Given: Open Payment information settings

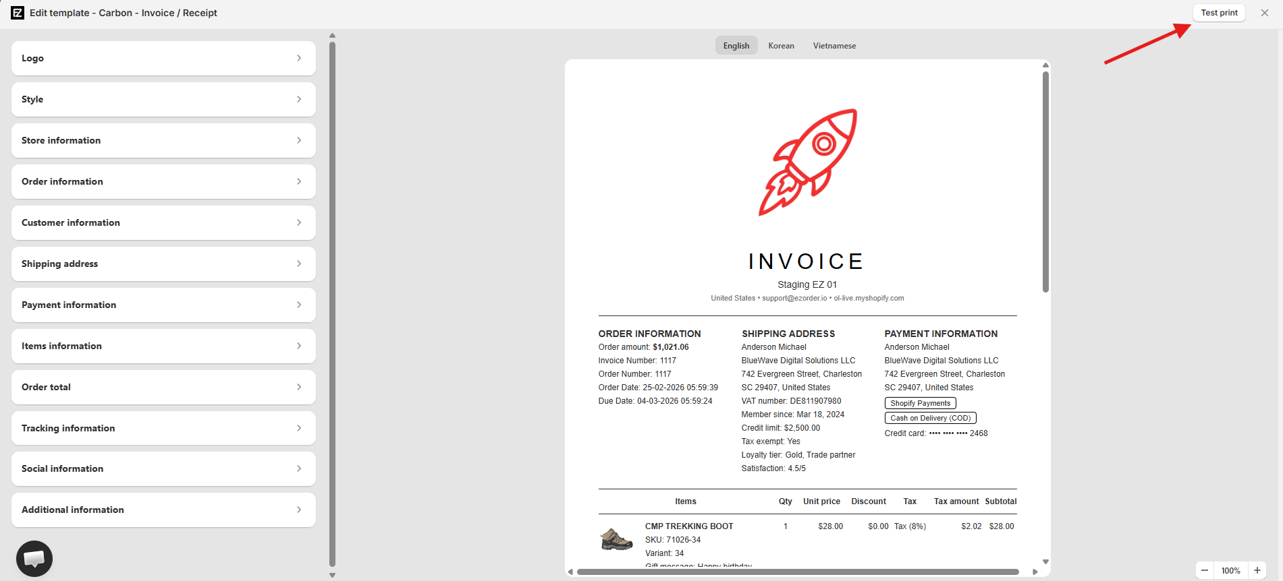Looking at the screenshot, I should point(163,305).
